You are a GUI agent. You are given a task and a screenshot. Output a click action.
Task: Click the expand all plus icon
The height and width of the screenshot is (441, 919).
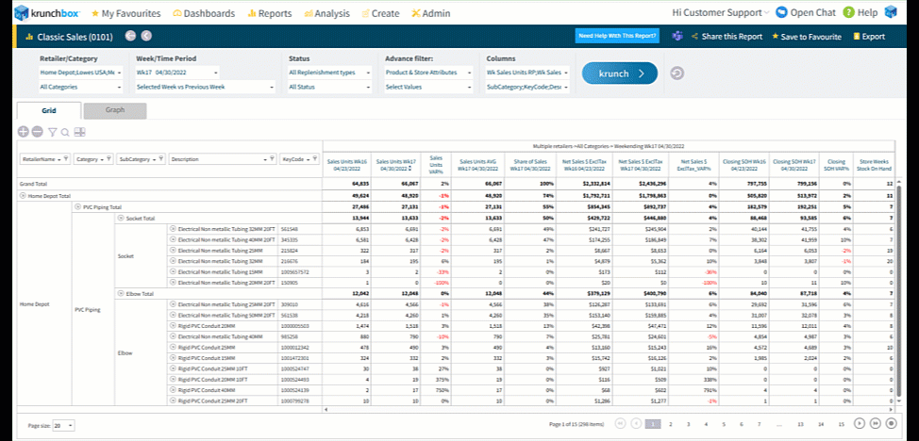pos(23,133)
